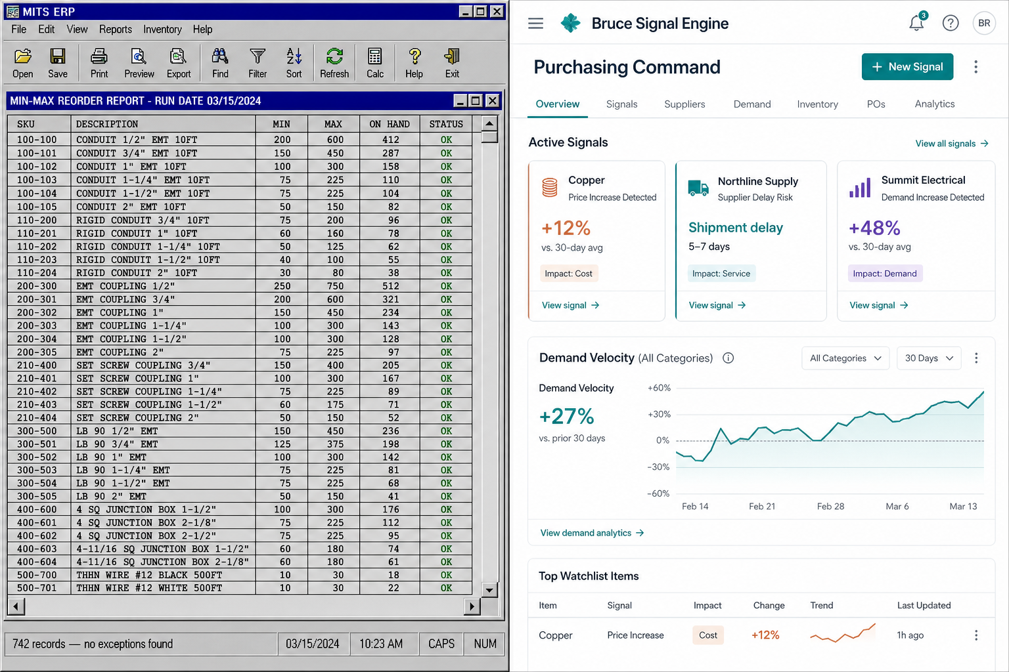Image resolution: width=1009 pixels, height=672 pixels.
Task: Open the Edit menu
Action: [47, 30]
